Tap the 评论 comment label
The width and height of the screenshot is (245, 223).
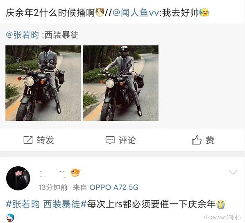pos(127,140)
